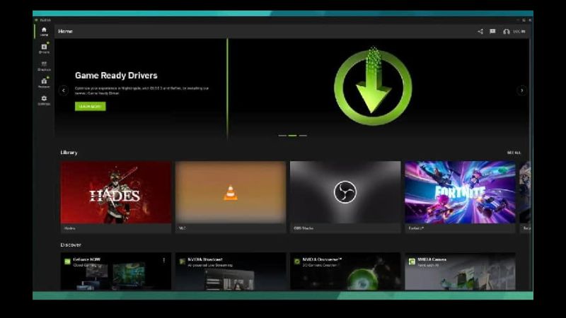
Task: Open Settings gear in the sidebar
Action: [44, 100]
